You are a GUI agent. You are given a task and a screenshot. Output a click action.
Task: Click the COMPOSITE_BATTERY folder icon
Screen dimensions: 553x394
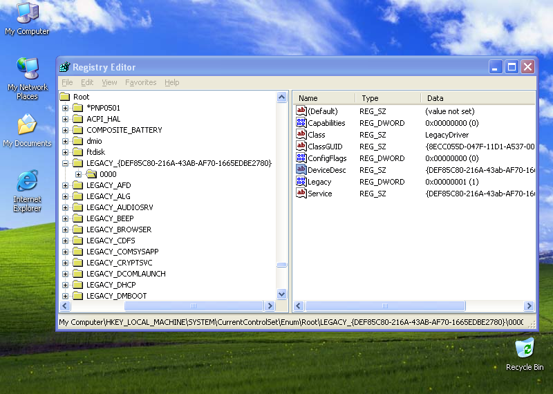pyautogui.click(x=77, y=130)
